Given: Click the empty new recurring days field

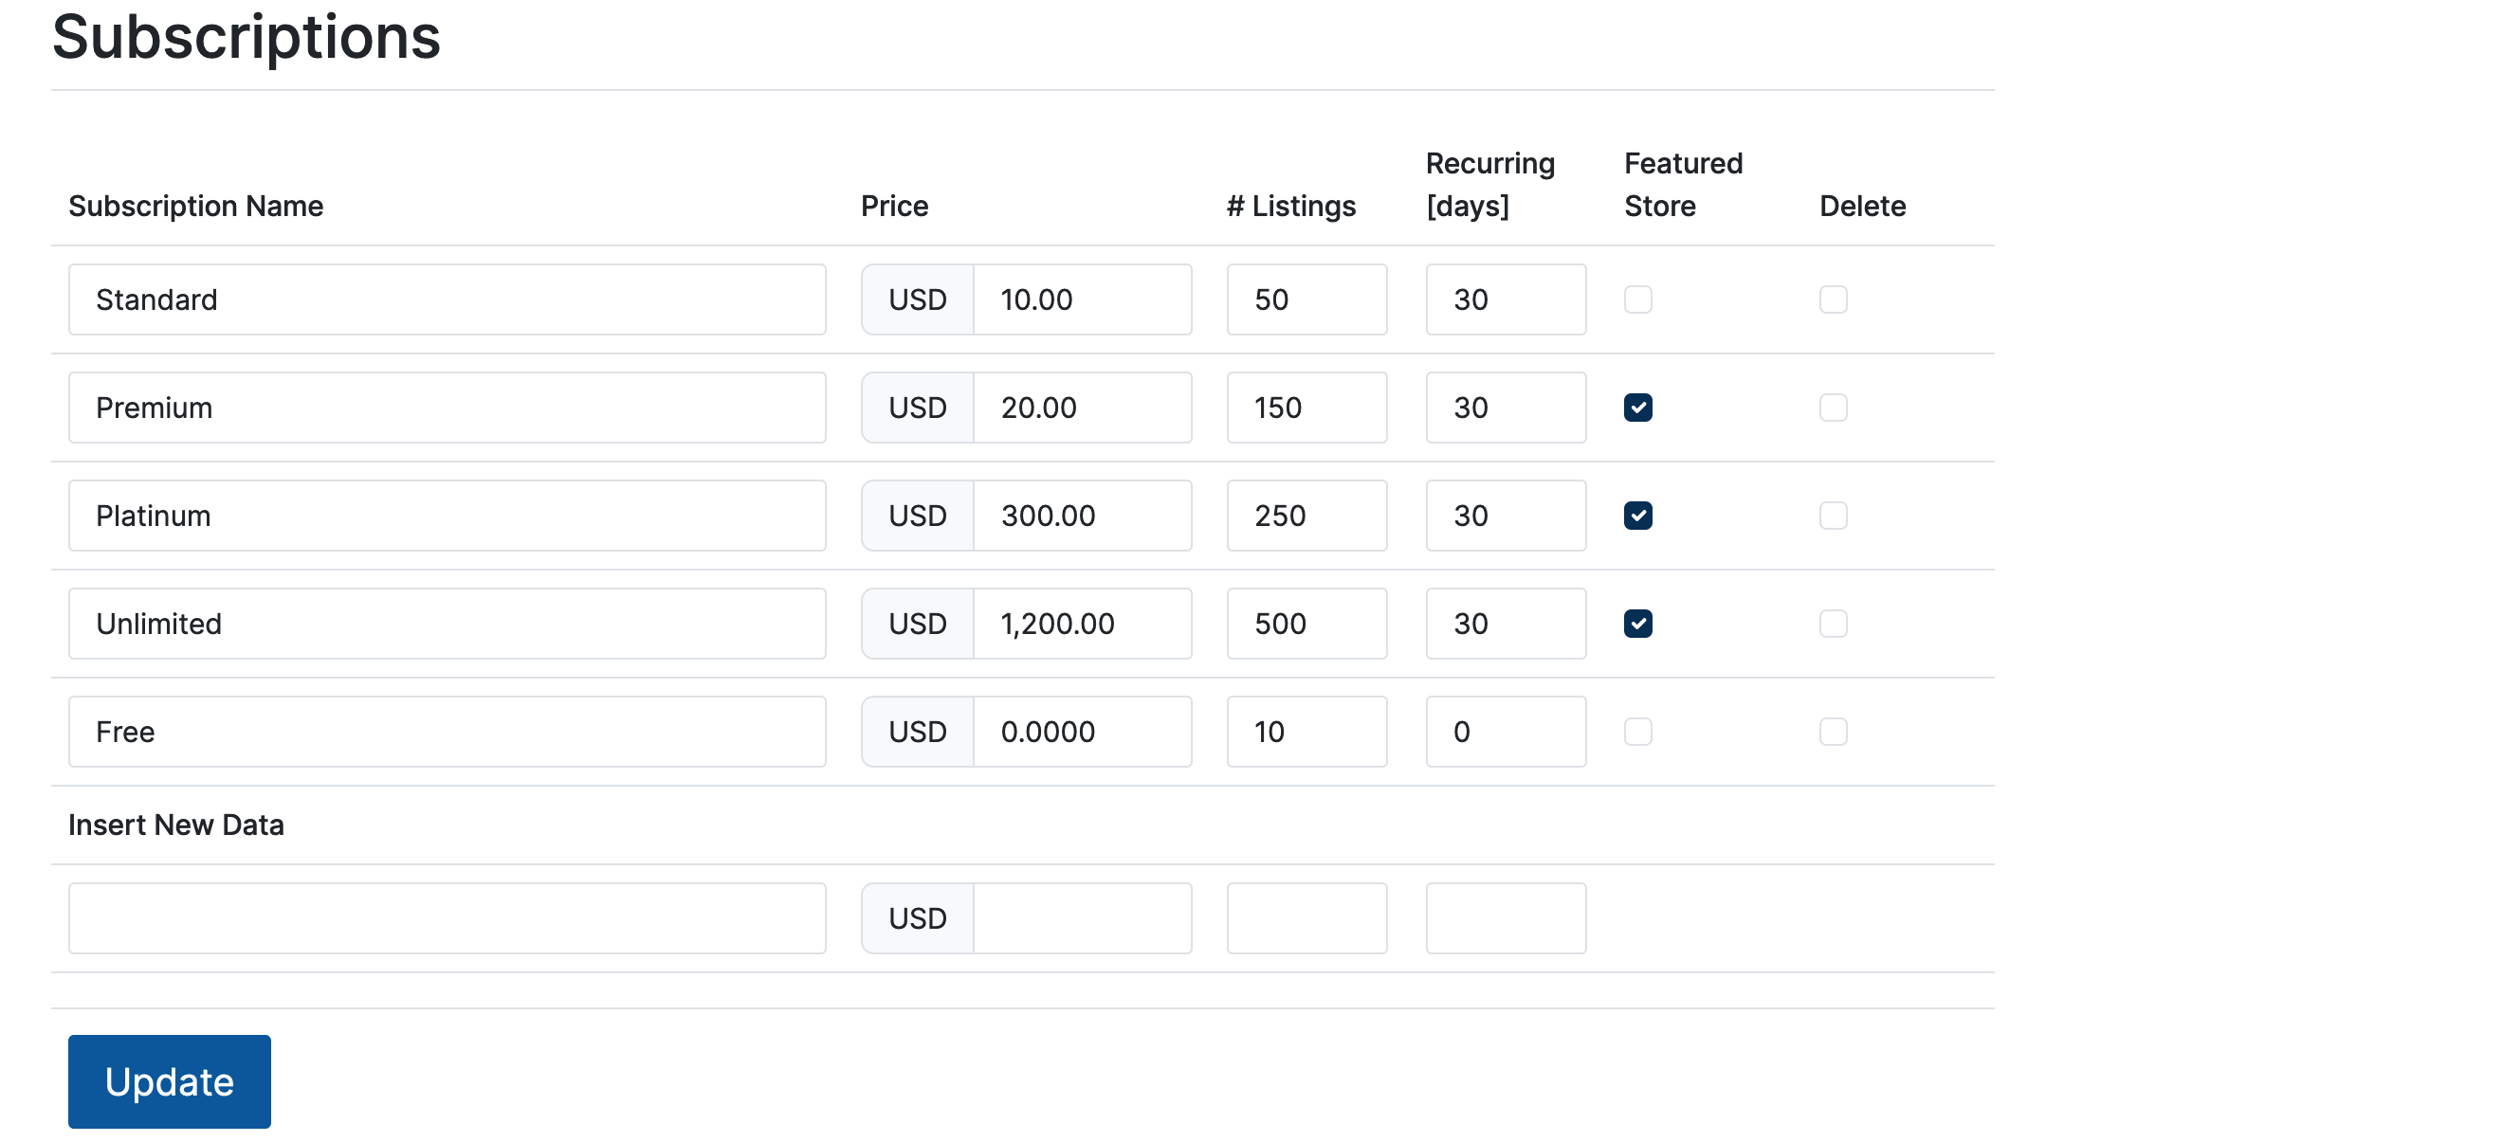Looking at the screenshot, I should (1505, 917).
